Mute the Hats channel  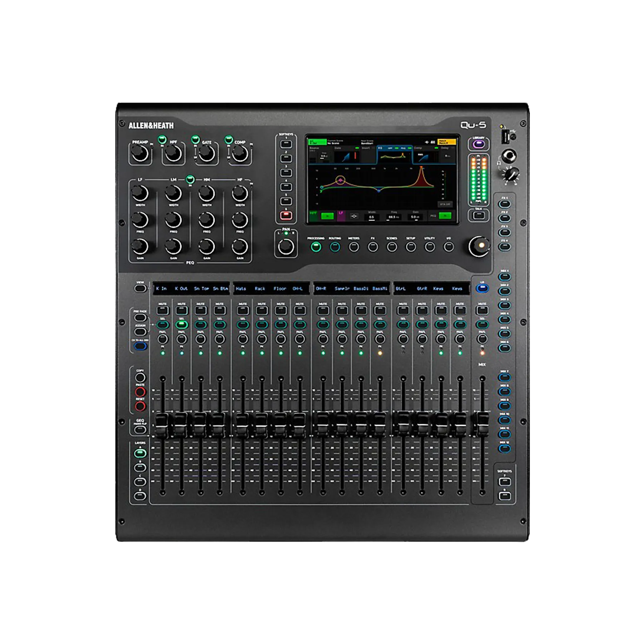(x=243, y=310)
